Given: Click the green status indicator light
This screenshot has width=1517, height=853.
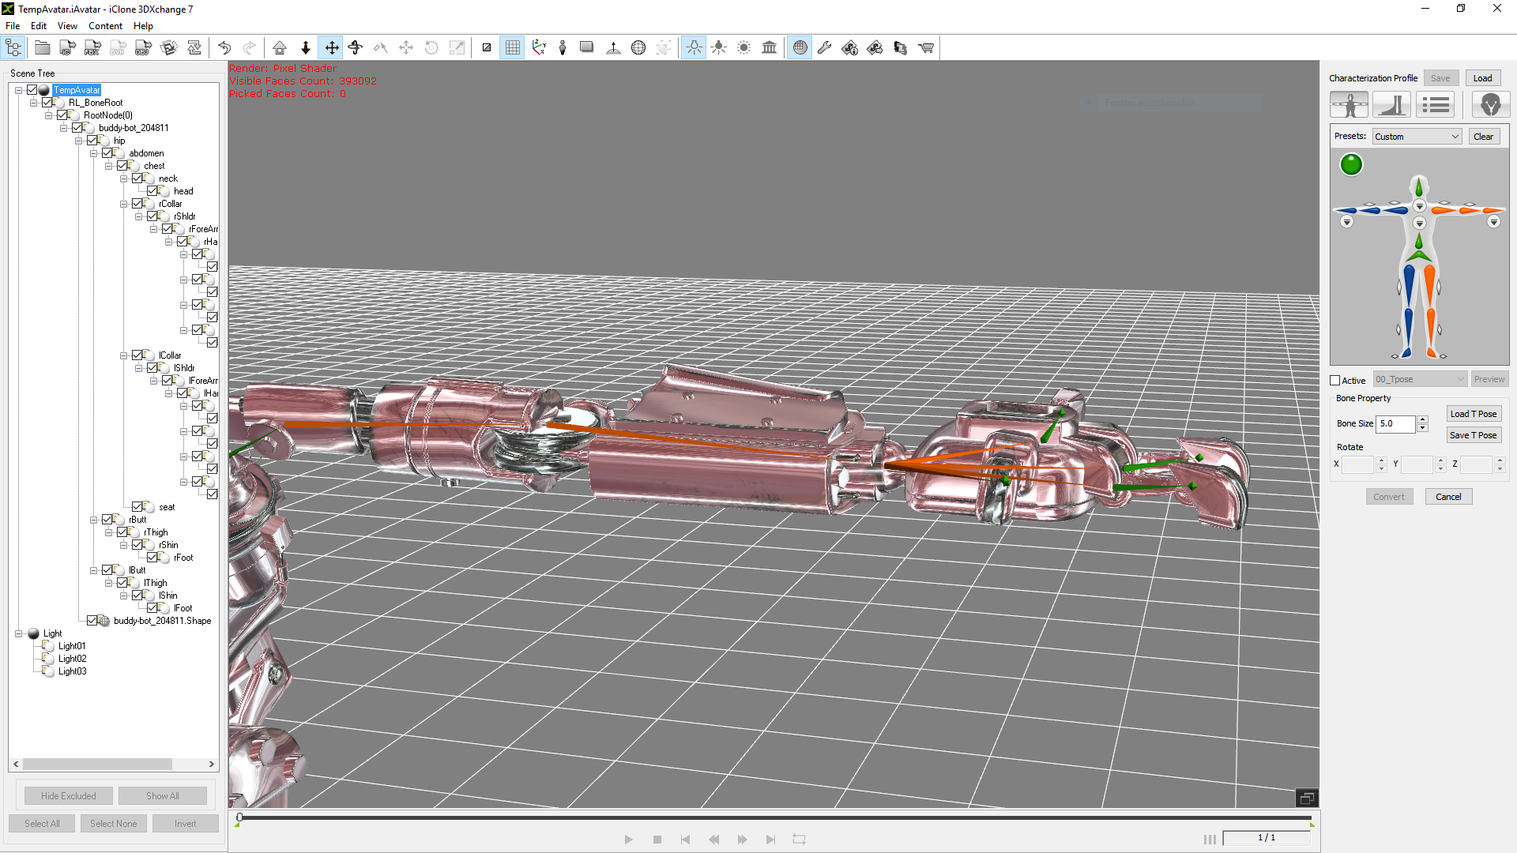Looking at the screenshot, I should pyautogui.click(x=1351, y=164).
